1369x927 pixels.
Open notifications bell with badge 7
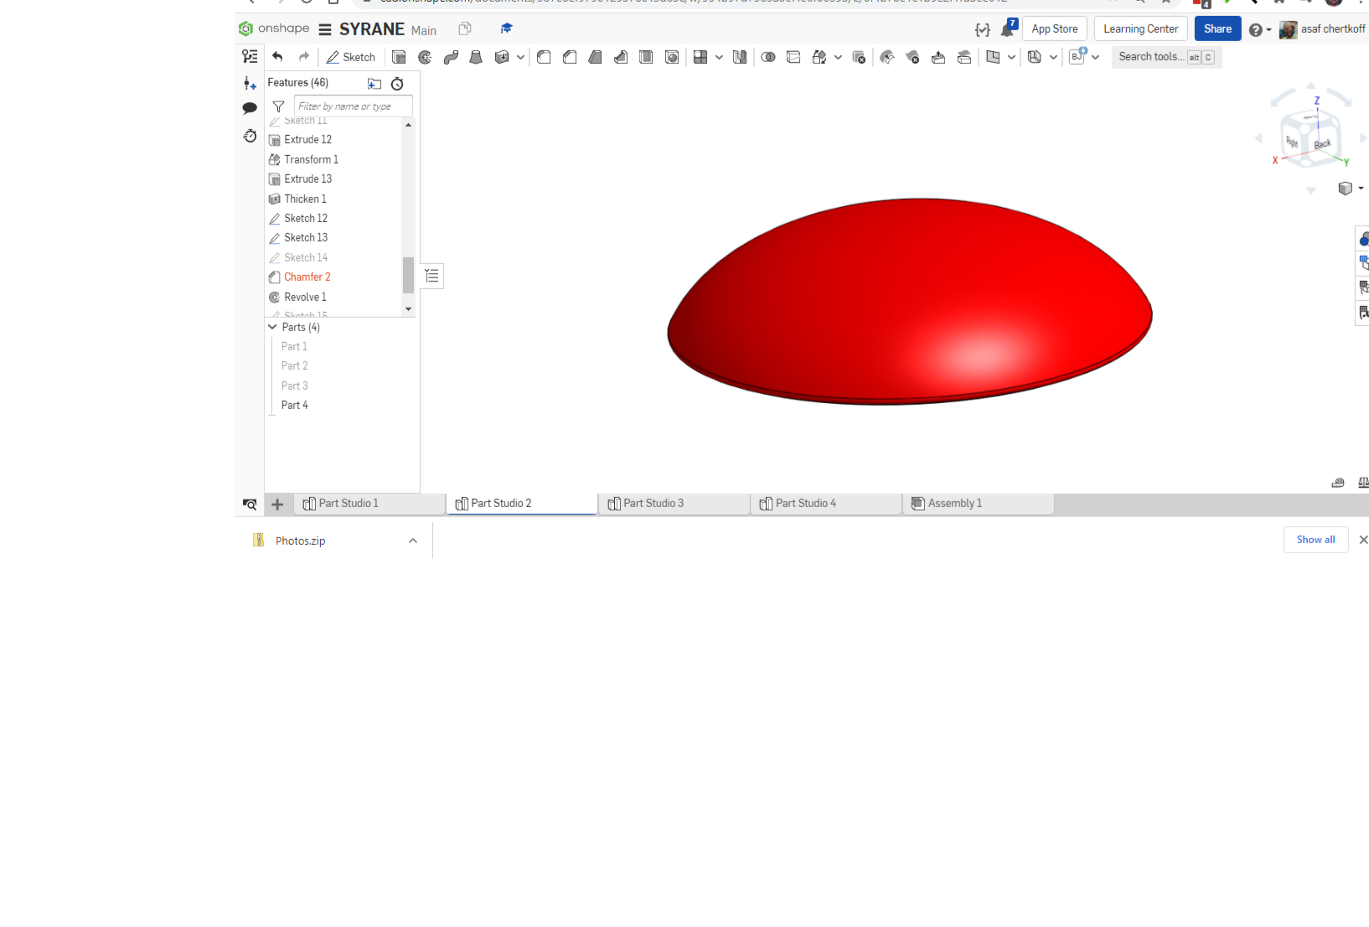(x=1008, y=28)
